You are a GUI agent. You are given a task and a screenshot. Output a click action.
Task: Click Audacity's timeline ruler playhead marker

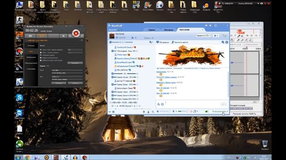[x=247, y=48]
